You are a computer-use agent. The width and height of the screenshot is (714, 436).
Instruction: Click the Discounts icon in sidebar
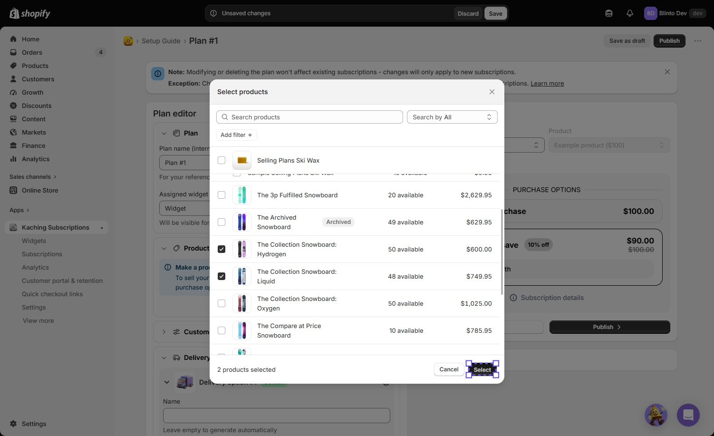pyautogui.click(x=13, y=106)
